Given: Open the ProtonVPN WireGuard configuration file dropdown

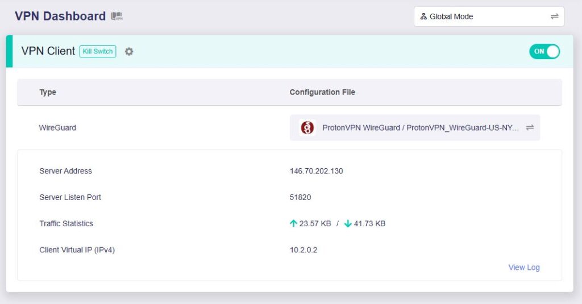Looking at the screenshot, I should point(414,128).
